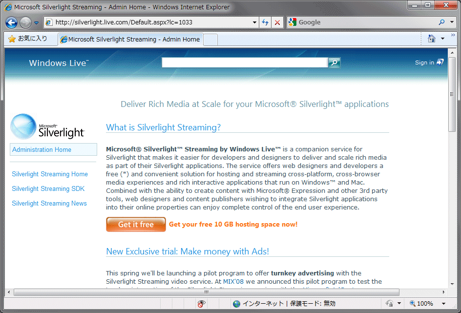Click the Home icon in command bar

coord(431,39)
